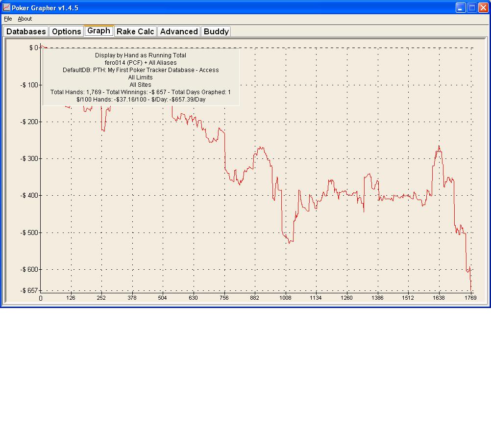Viewport: 491px width, 438px height.
Task: Click the 'fero014 (PCF) + All Aliases' line
Action: tap(141, 63)
